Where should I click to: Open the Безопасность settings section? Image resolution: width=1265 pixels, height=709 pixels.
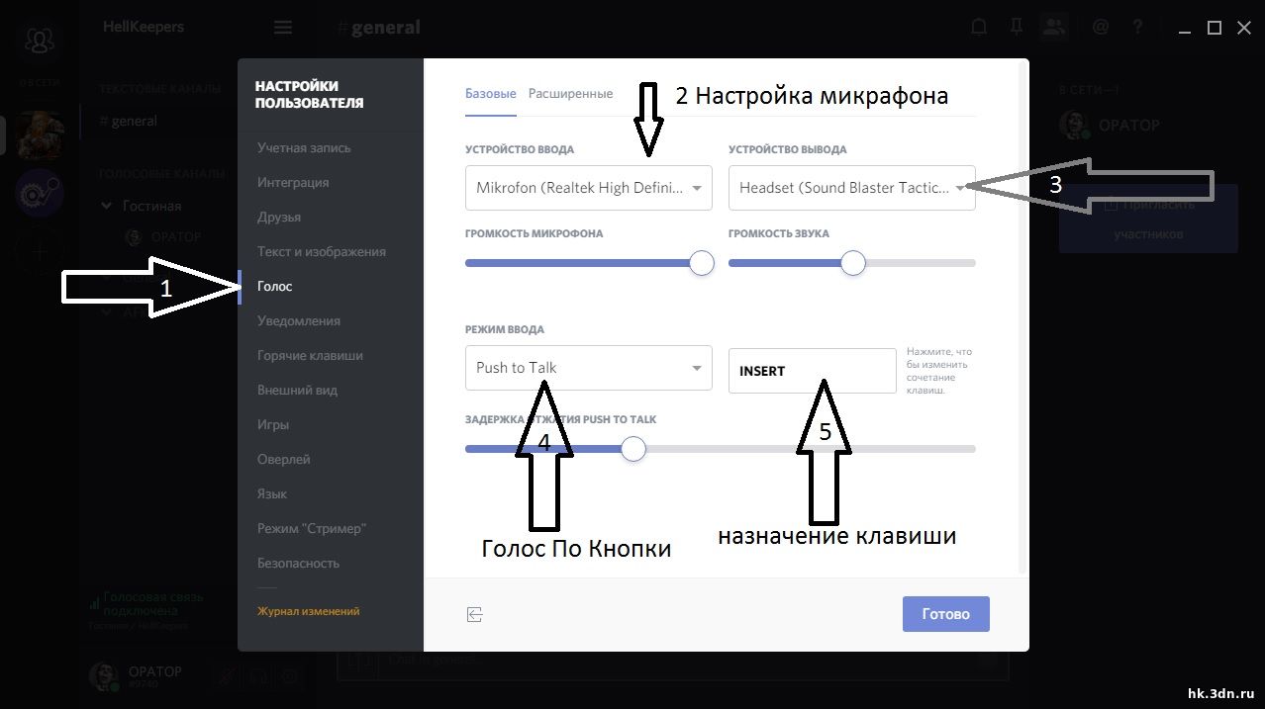coord(298,564)
